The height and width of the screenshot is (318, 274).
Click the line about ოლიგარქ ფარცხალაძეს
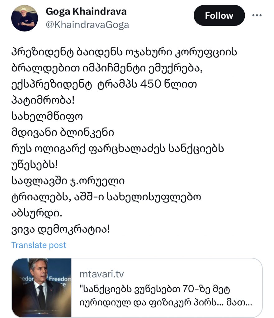118,149
